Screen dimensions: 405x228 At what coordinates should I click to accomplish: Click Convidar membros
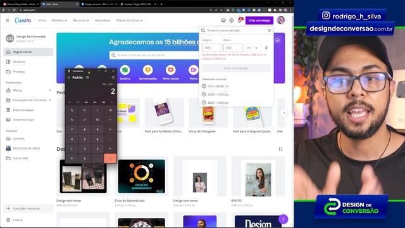[x=28, y=208]
